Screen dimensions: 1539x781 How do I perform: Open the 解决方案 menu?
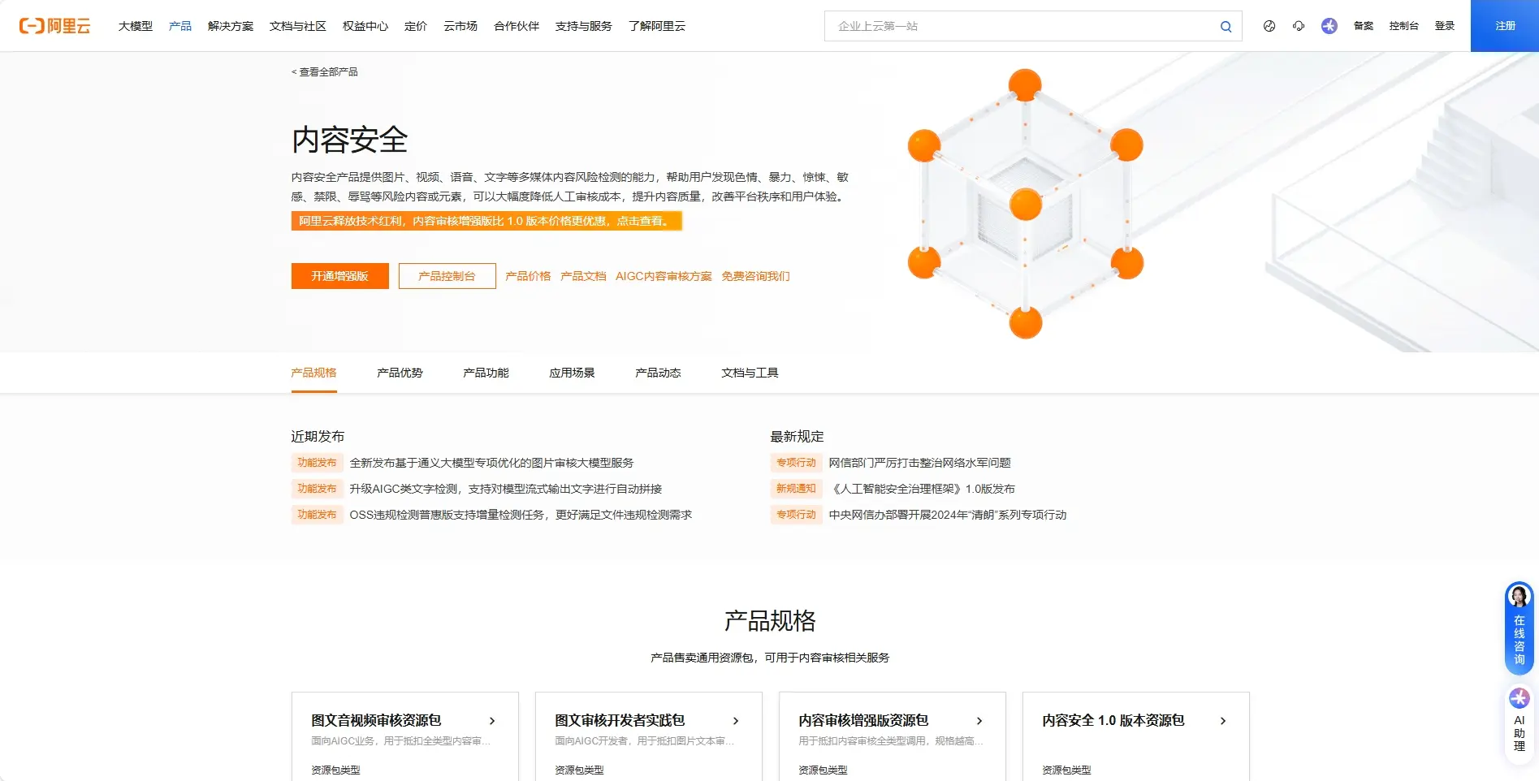pos(231,26)
